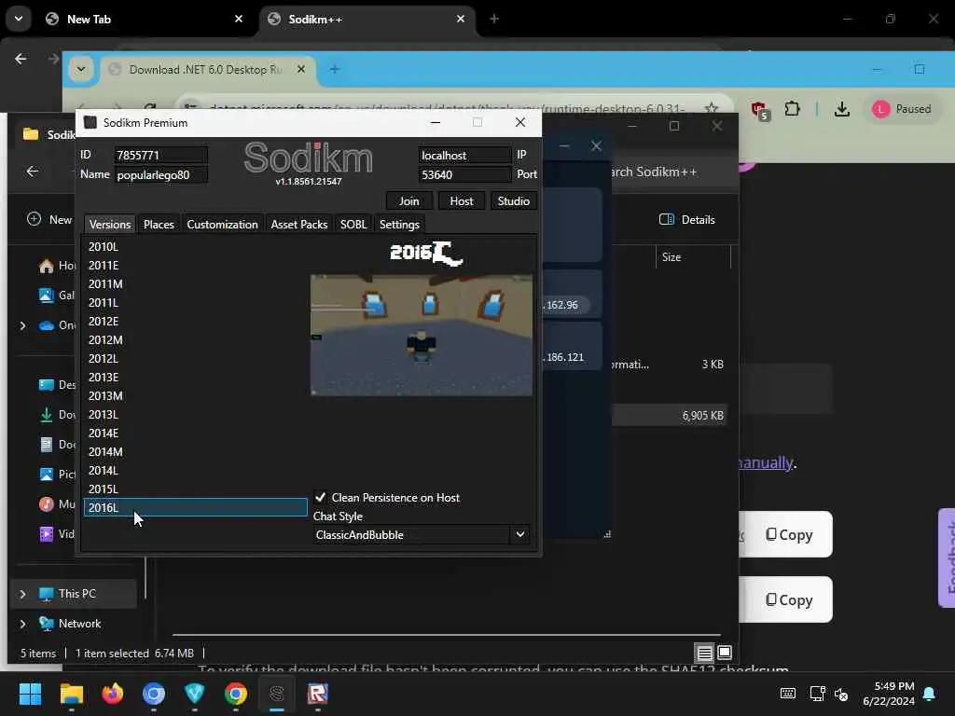
Task: Open the Asset Packs tab
Action: click(299, 224)
